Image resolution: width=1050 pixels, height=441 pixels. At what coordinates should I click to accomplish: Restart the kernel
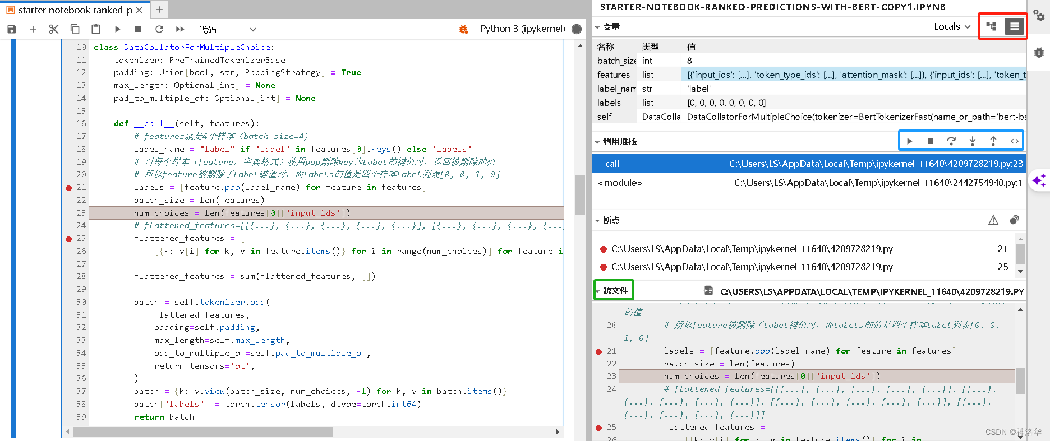[x=159, y=29]
